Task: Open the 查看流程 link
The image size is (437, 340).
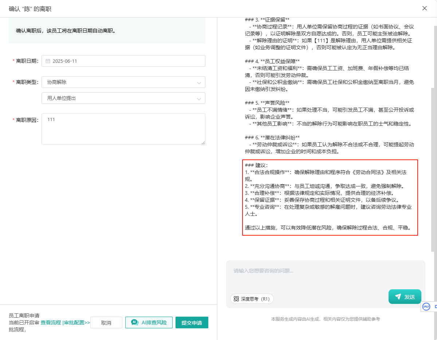Action: 50,322
